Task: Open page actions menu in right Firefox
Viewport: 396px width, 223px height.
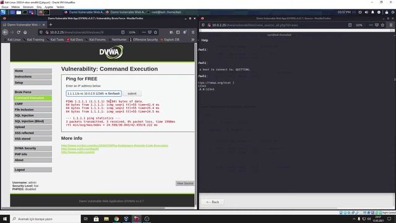Action: click(371, 25)
